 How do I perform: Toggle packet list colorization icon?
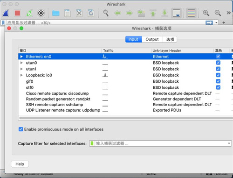[x=191, y=13]
